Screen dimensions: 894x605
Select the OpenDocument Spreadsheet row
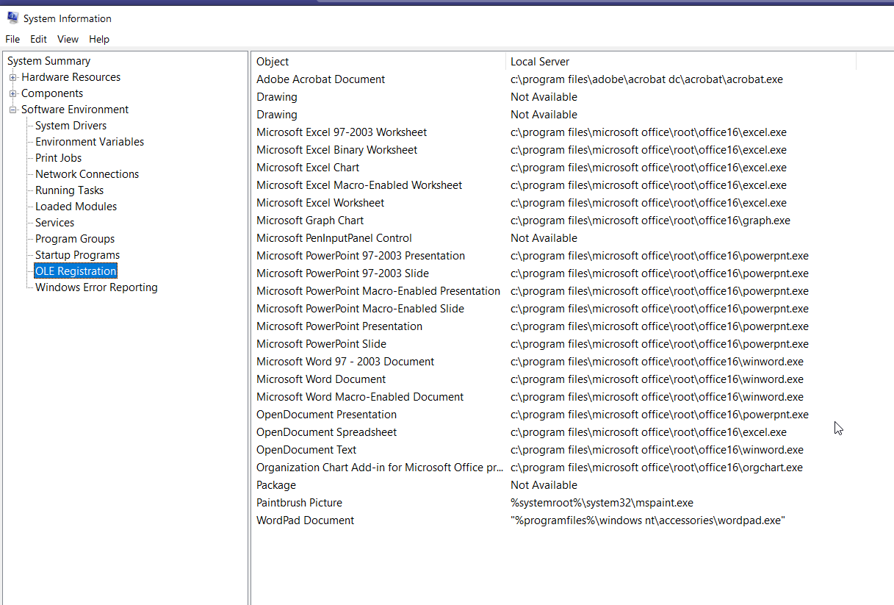click(x=326, y=432)
